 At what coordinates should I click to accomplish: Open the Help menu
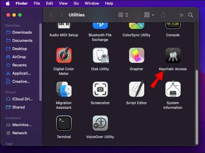click(109, 3)
